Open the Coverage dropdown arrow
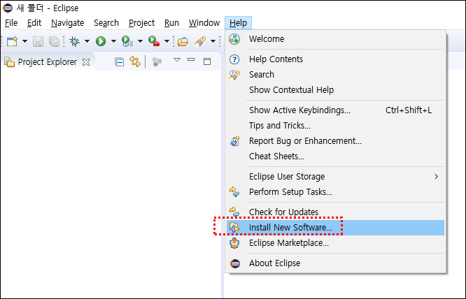466x299 pixels. tap(140, 41)
